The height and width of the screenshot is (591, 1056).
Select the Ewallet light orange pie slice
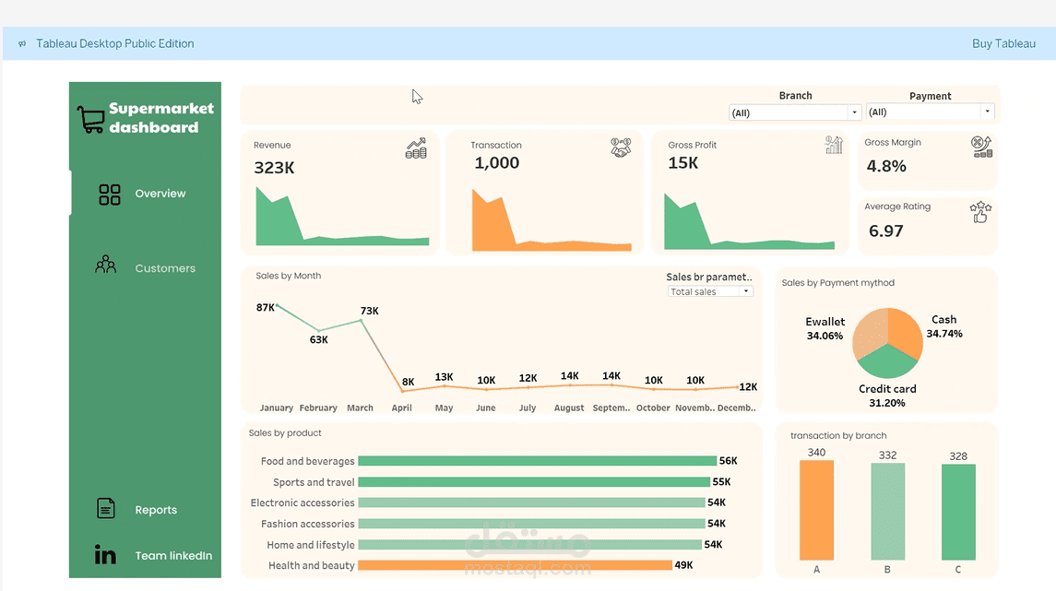870,332
